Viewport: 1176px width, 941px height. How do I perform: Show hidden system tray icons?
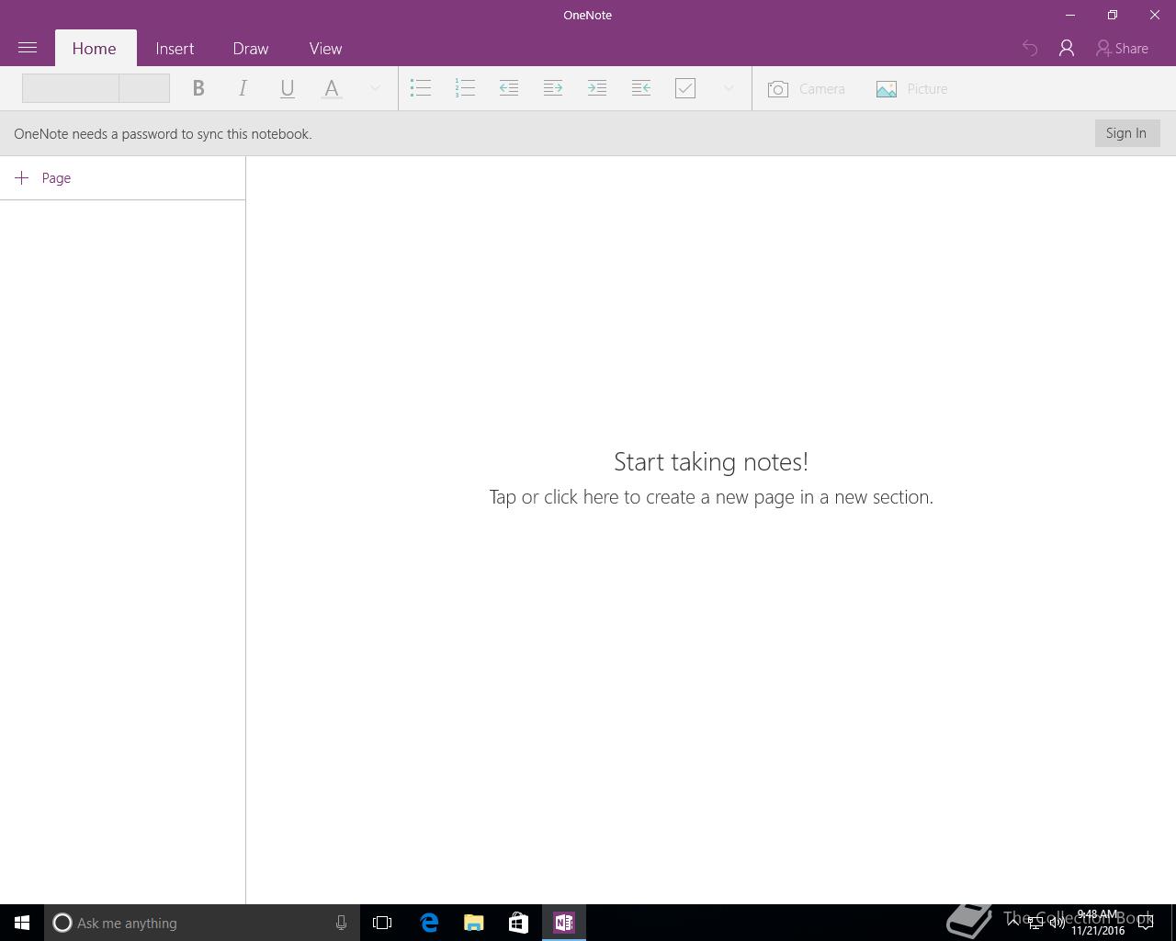[x=1013, y=923]
